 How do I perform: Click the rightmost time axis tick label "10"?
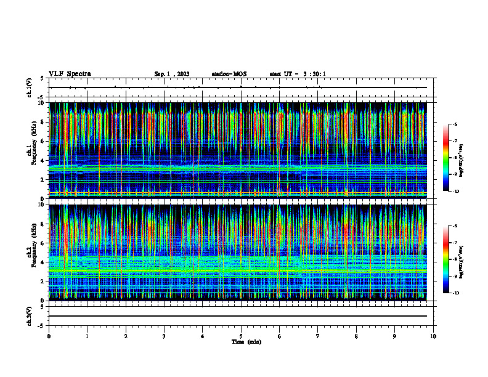tap(433, 336)
